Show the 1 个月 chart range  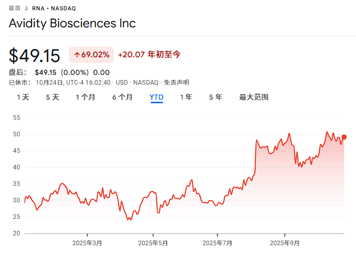[85, 97]
